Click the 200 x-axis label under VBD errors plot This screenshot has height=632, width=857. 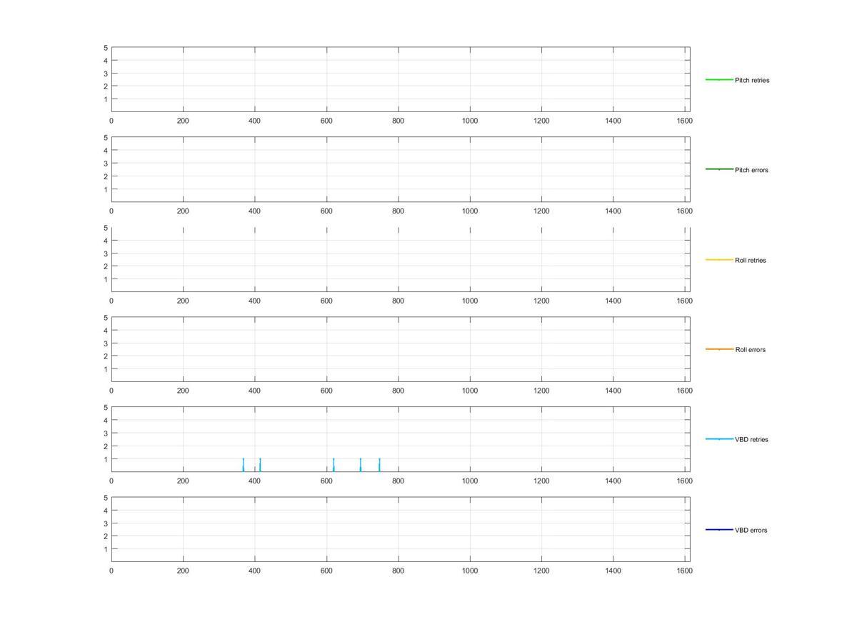point(183,571)
